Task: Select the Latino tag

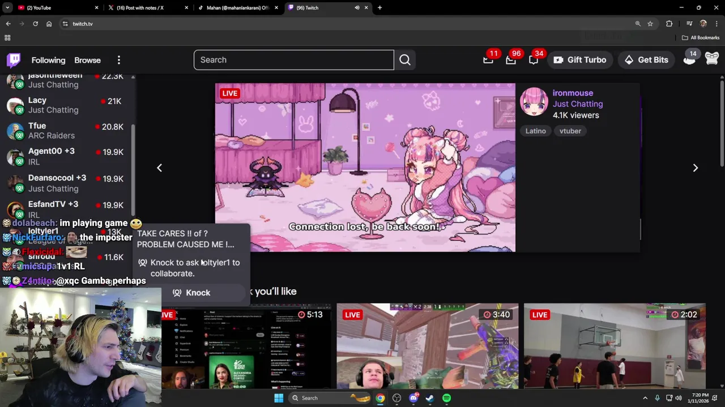Action: pos(535,131)
